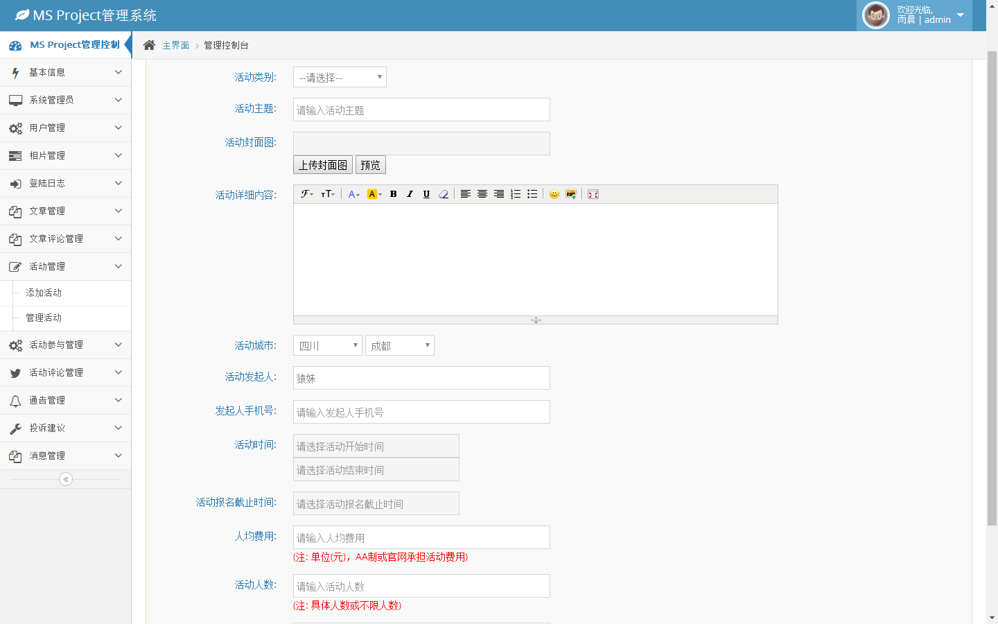Insert an emoticon using smiley icon
Screen dimensions: 998x624
point(554,194)
